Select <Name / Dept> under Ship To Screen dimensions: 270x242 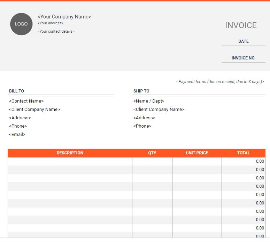point(149,101)
